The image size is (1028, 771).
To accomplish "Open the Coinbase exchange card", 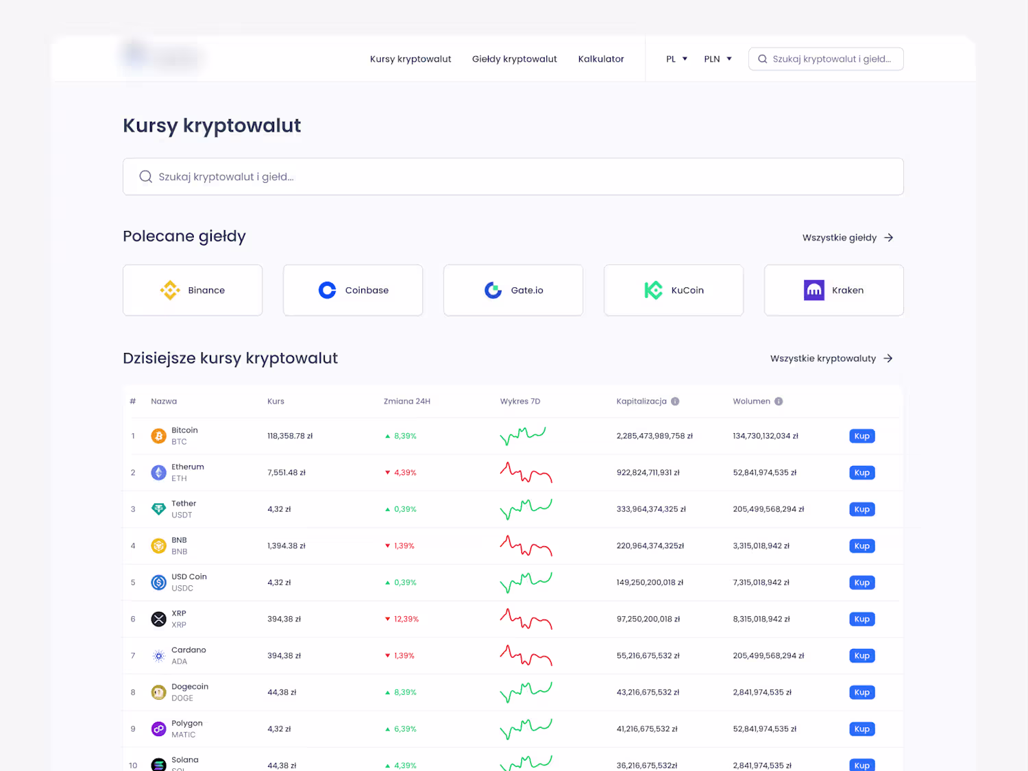I will 353,291.
